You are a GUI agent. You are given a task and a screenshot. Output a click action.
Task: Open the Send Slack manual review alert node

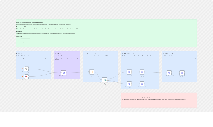(142, 84)
